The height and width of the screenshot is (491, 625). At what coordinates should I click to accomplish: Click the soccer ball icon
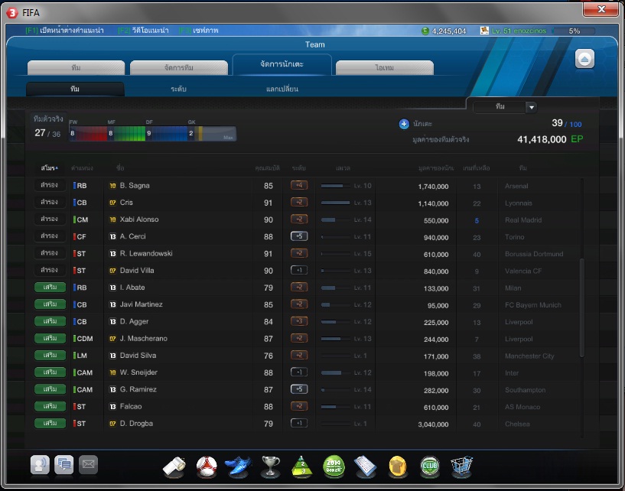[207, 467]
